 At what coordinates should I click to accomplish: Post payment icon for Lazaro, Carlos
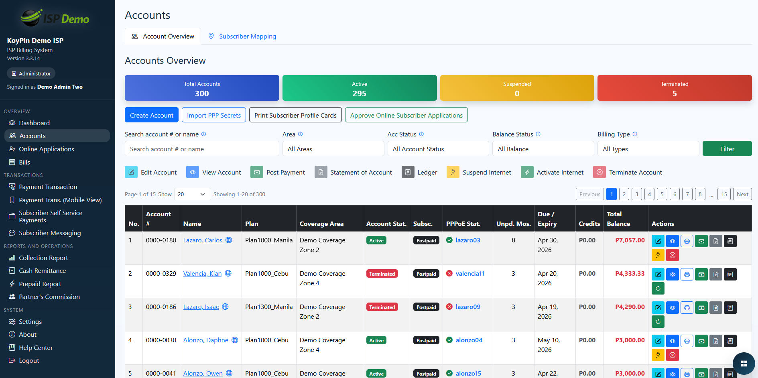pyautogui.click(x=701, y=241)
